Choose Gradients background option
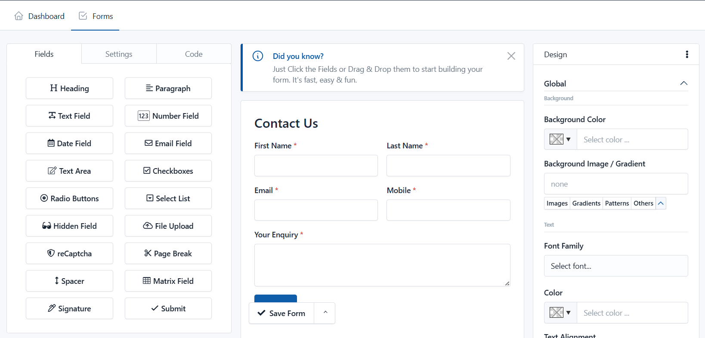The width and height of the screenshot is (705, 338). [586, 203]
